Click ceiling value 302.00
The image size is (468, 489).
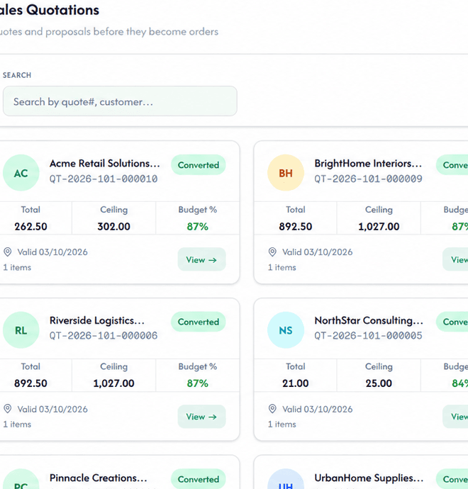click(114, 226)
